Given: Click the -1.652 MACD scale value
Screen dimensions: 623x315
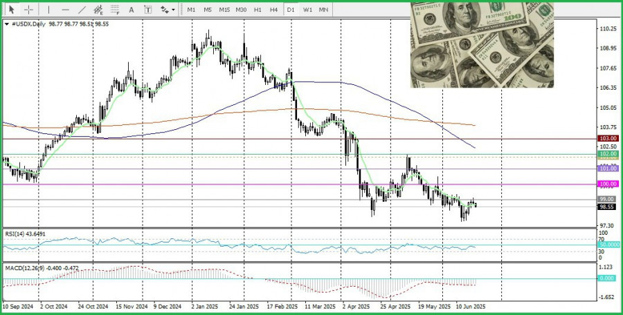Looking at the screenshot, I should tap(608, 297).
